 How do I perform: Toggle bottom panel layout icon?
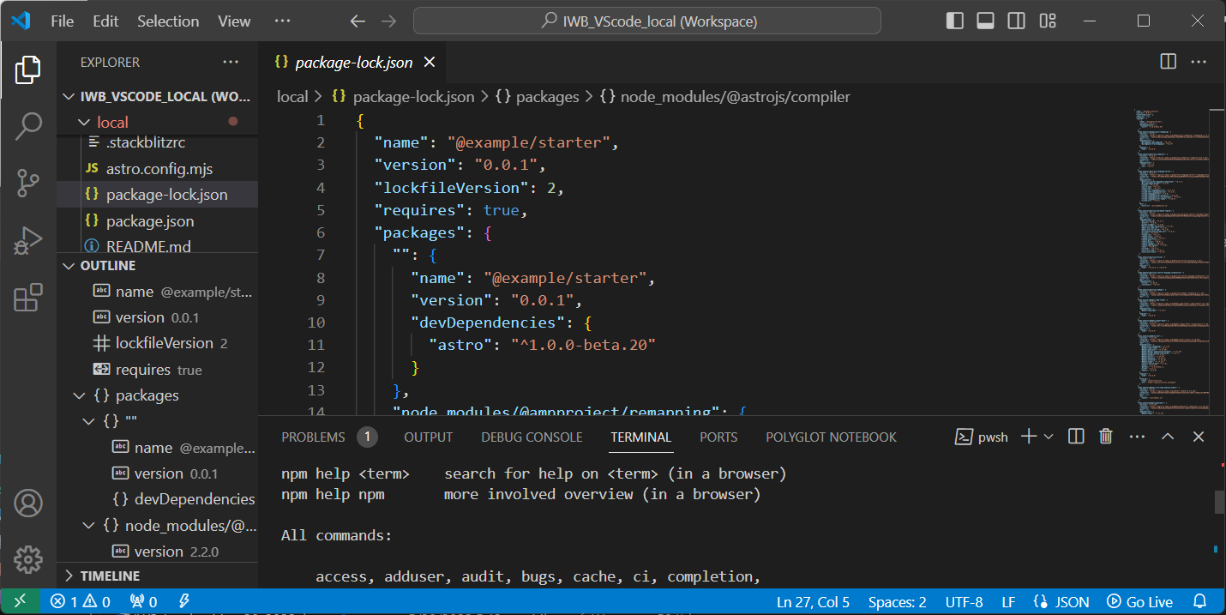pyautogui.click(x=985, y=21)
